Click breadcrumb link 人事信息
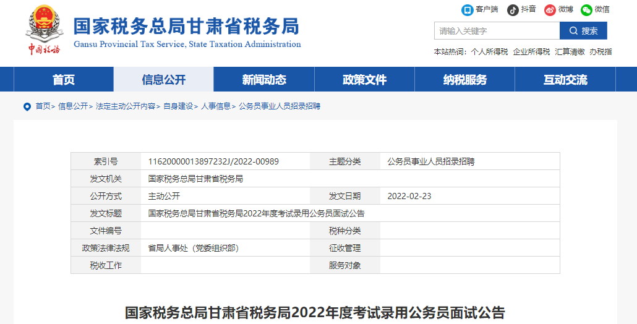Image resolution: width=637 pixels, height=324 pixels. click(x=216, y=106)
